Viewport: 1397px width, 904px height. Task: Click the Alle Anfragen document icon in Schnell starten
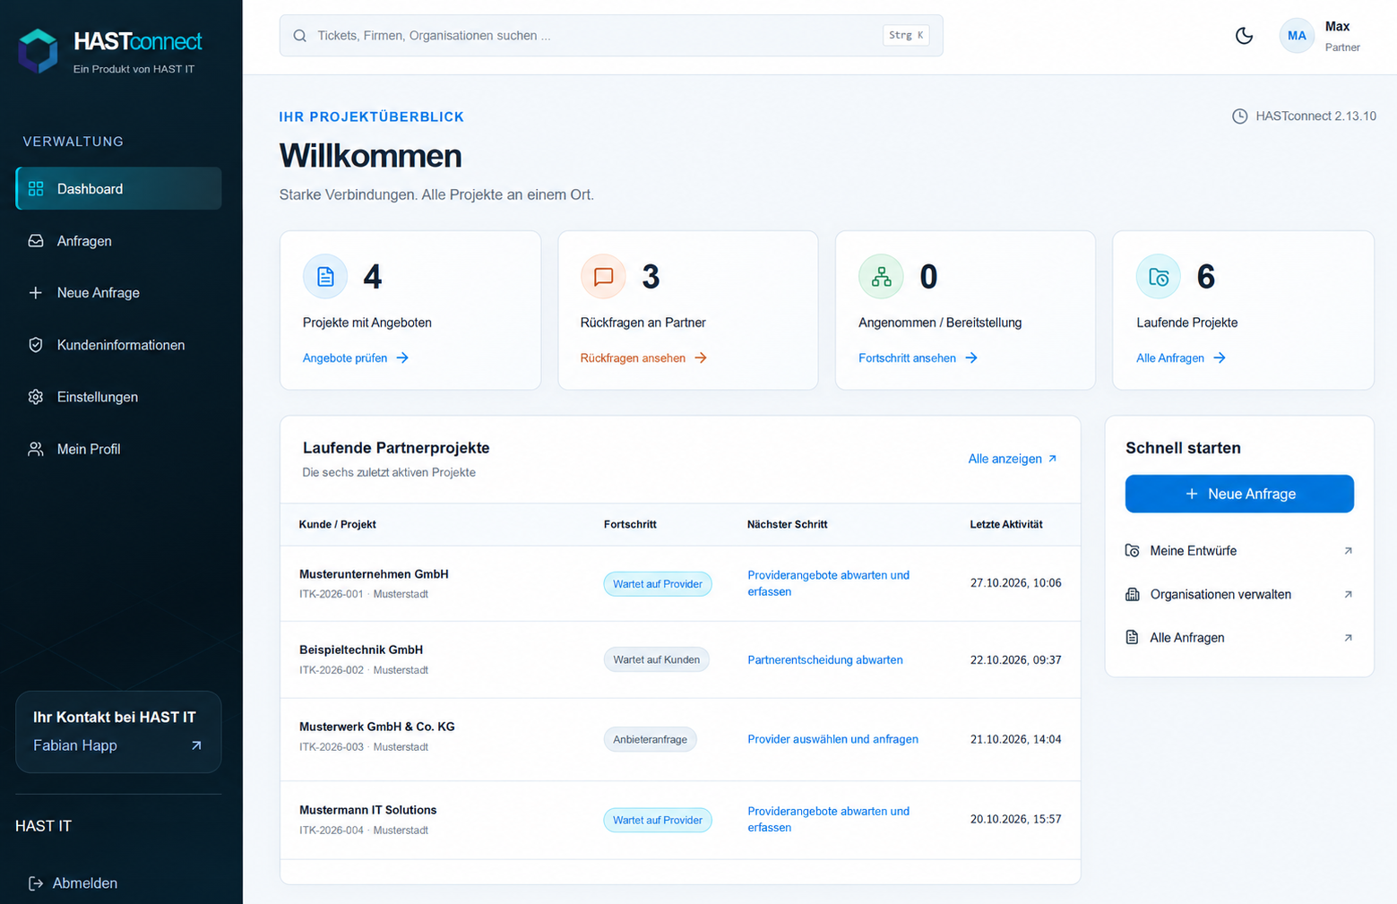point(1133,638)
